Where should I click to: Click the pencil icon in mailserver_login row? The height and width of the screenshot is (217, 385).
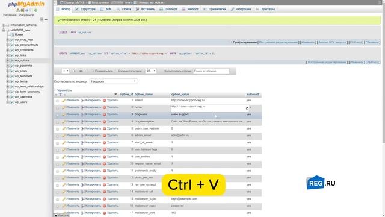coord(64,199)
